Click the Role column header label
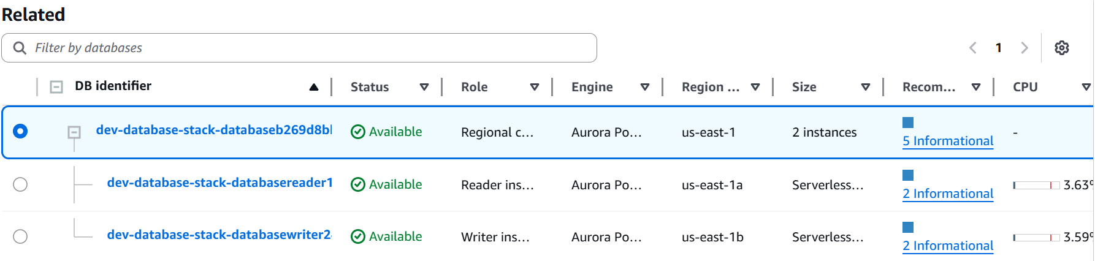Screen dimensions: 1095x261 pos(475,87)
